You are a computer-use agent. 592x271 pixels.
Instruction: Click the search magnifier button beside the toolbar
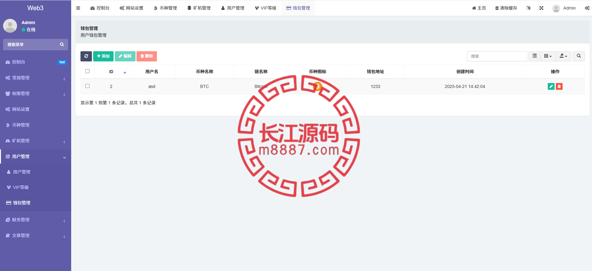coord(579,56)
